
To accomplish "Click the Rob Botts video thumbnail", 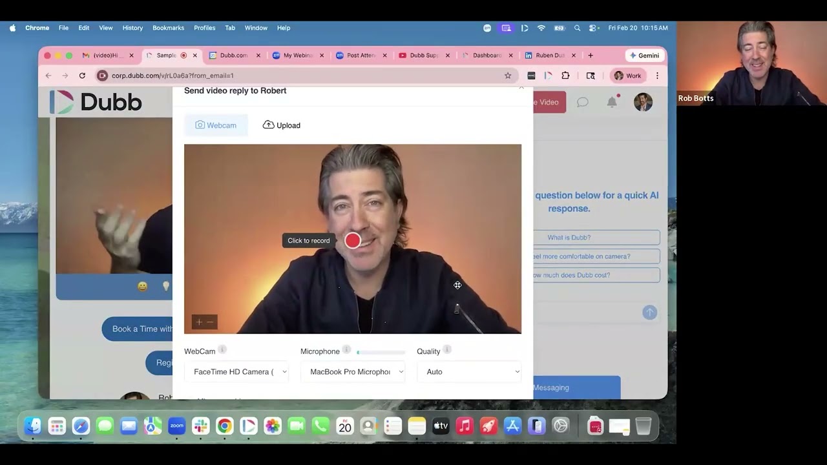I will (751, 63).
